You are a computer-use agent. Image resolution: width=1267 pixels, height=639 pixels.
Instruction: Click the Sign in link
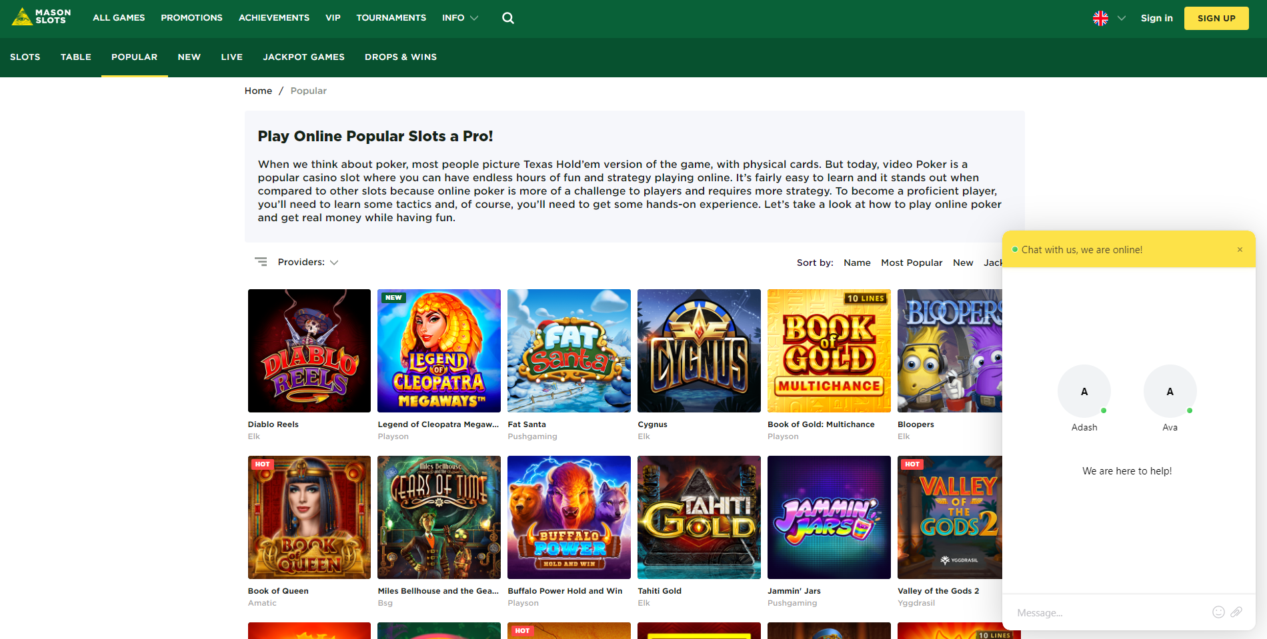tap(1157, 18)
